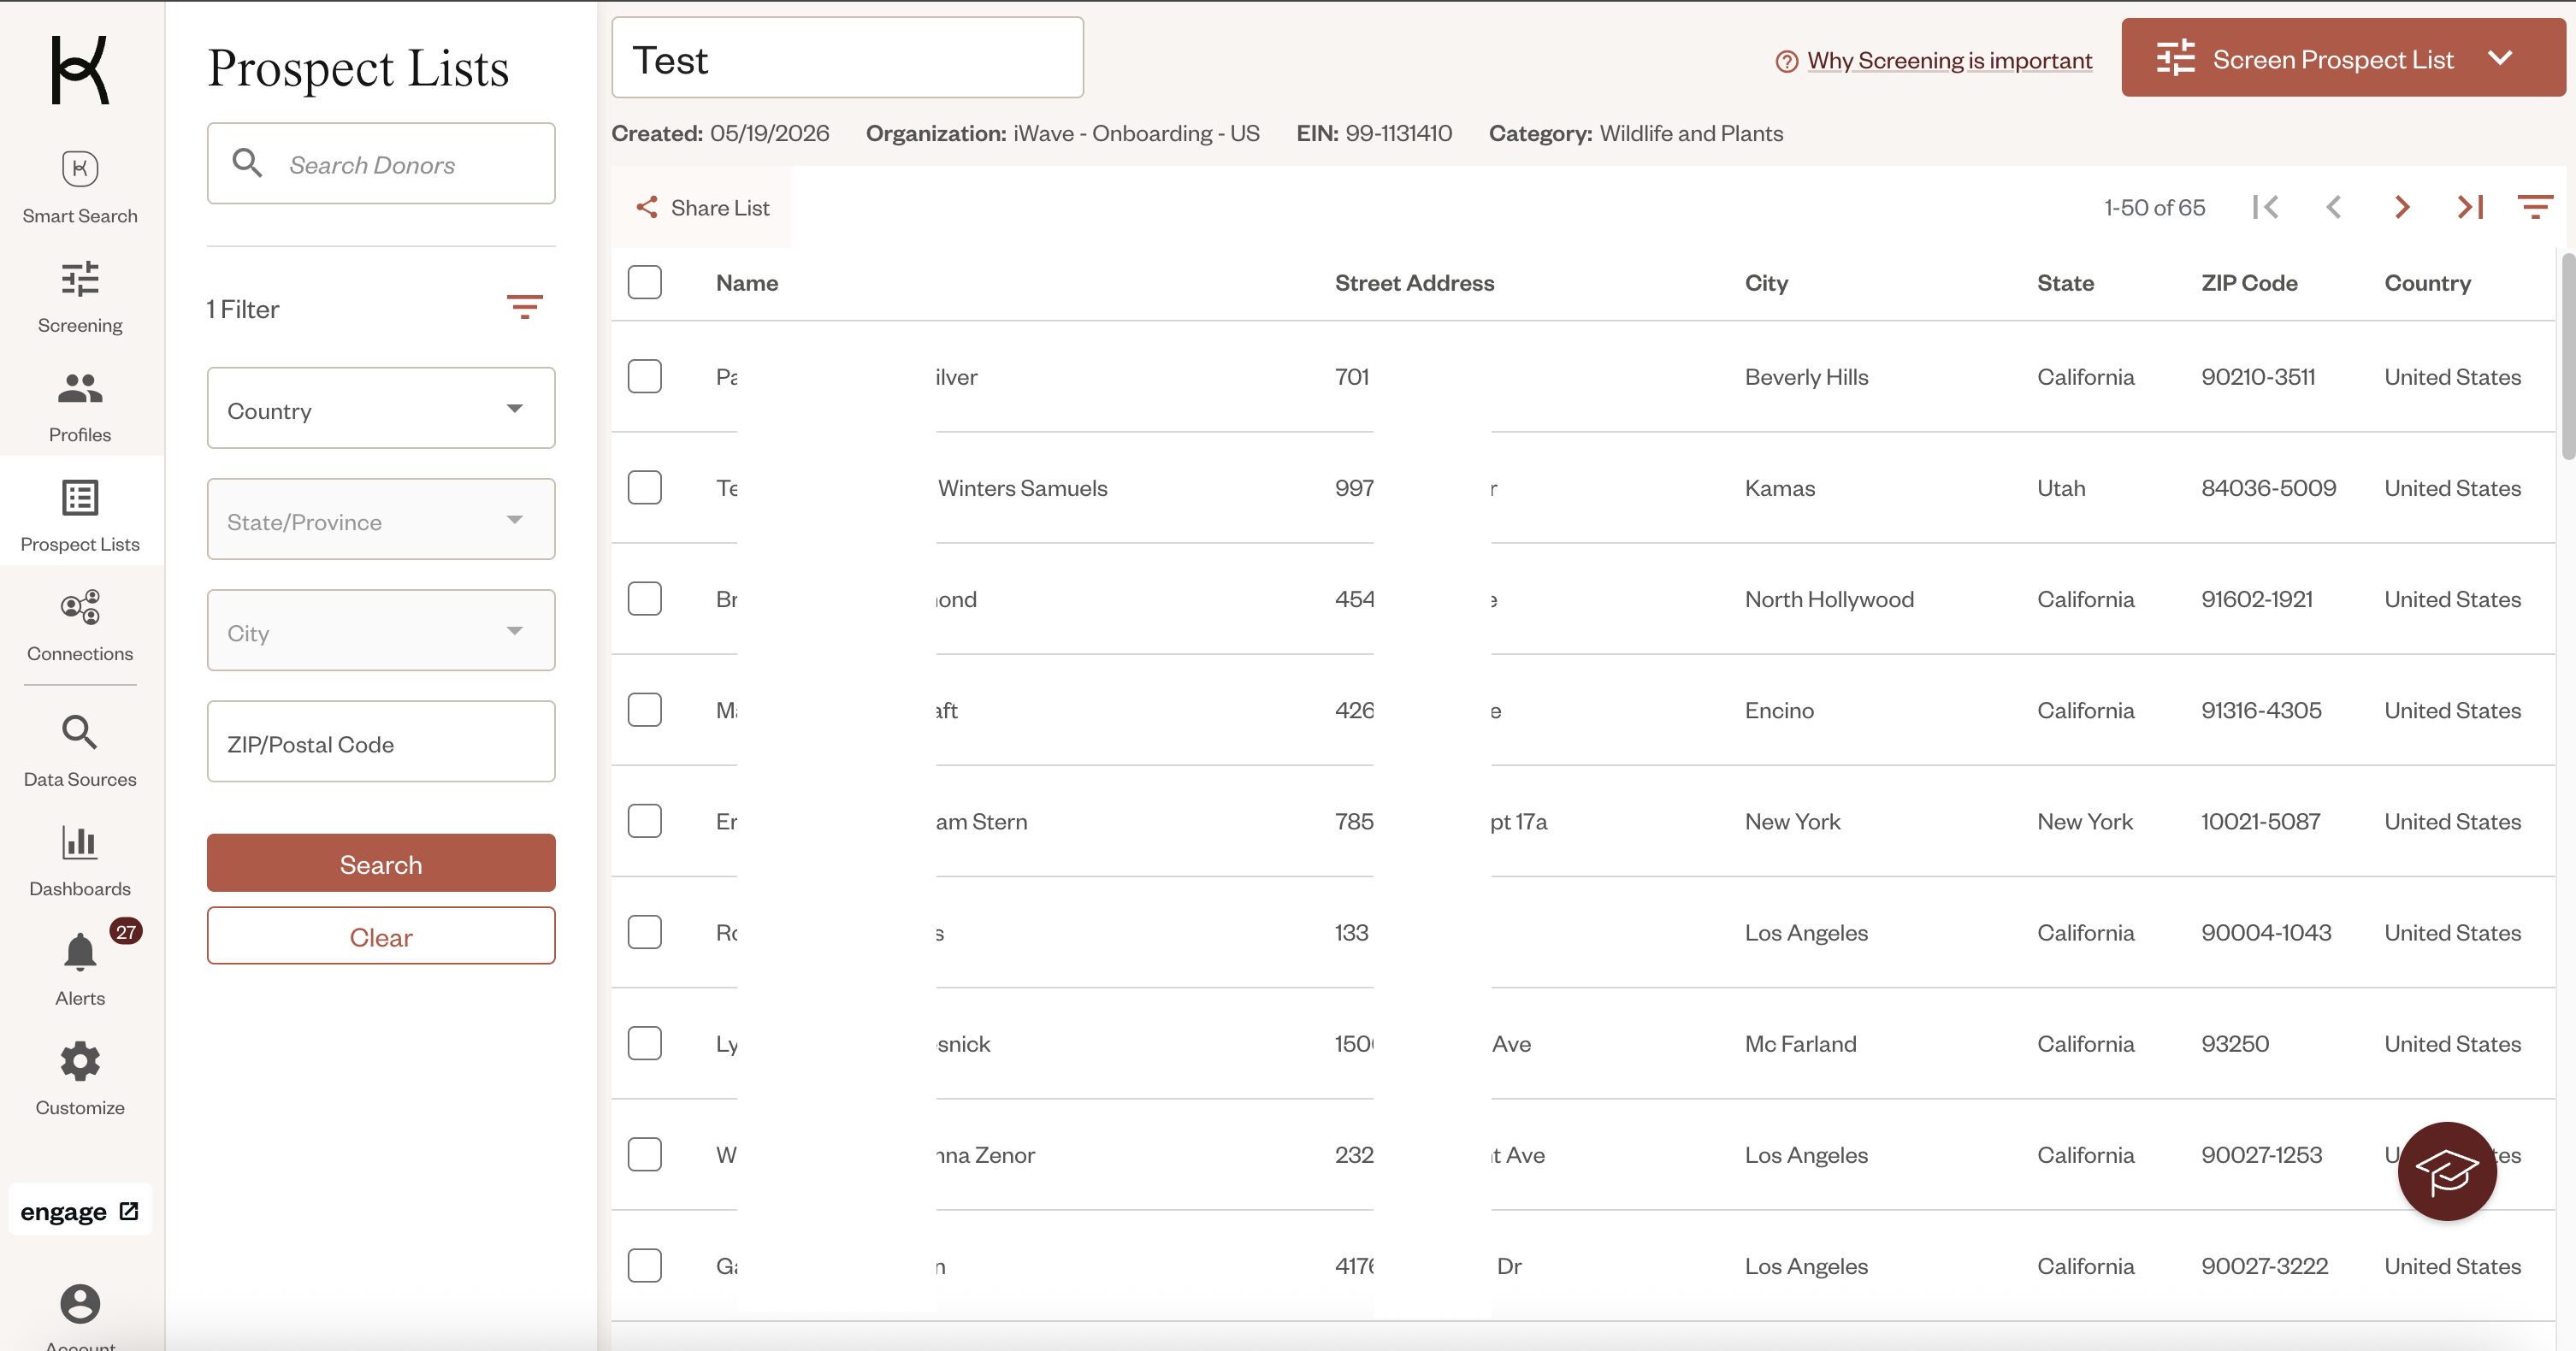Go to Profiles in the sidebar
Screen dimensions: 2576x1351
80,406
